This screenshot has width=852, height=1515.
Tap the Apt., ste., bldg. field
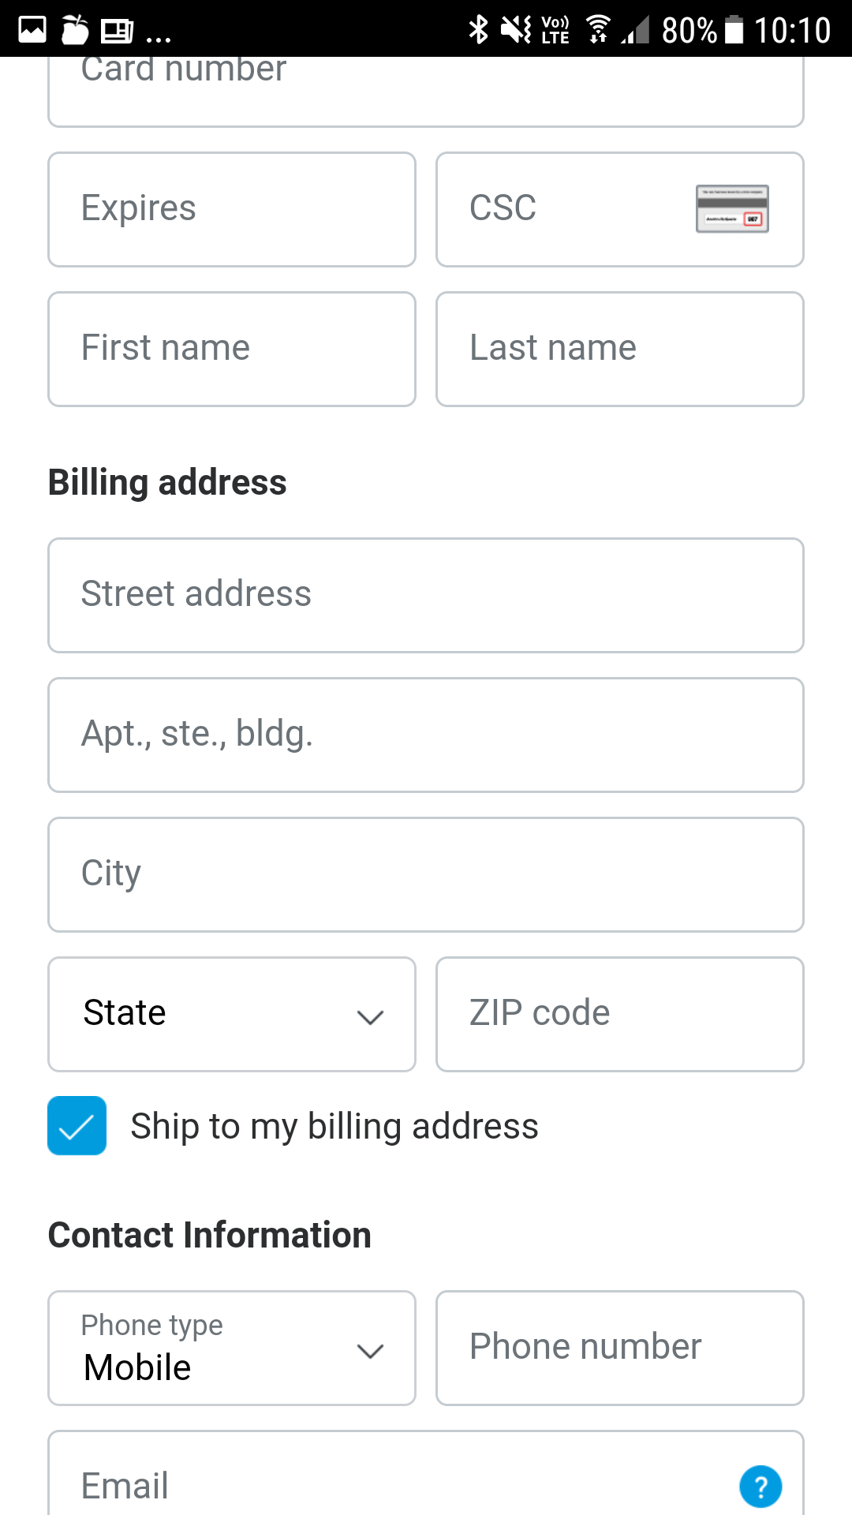[x=426, y=735]
